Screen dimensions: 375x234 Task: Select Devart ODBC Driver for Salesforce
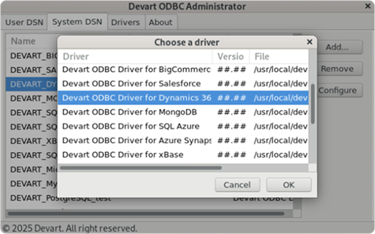pyautogui.click(x=183, y=83)
